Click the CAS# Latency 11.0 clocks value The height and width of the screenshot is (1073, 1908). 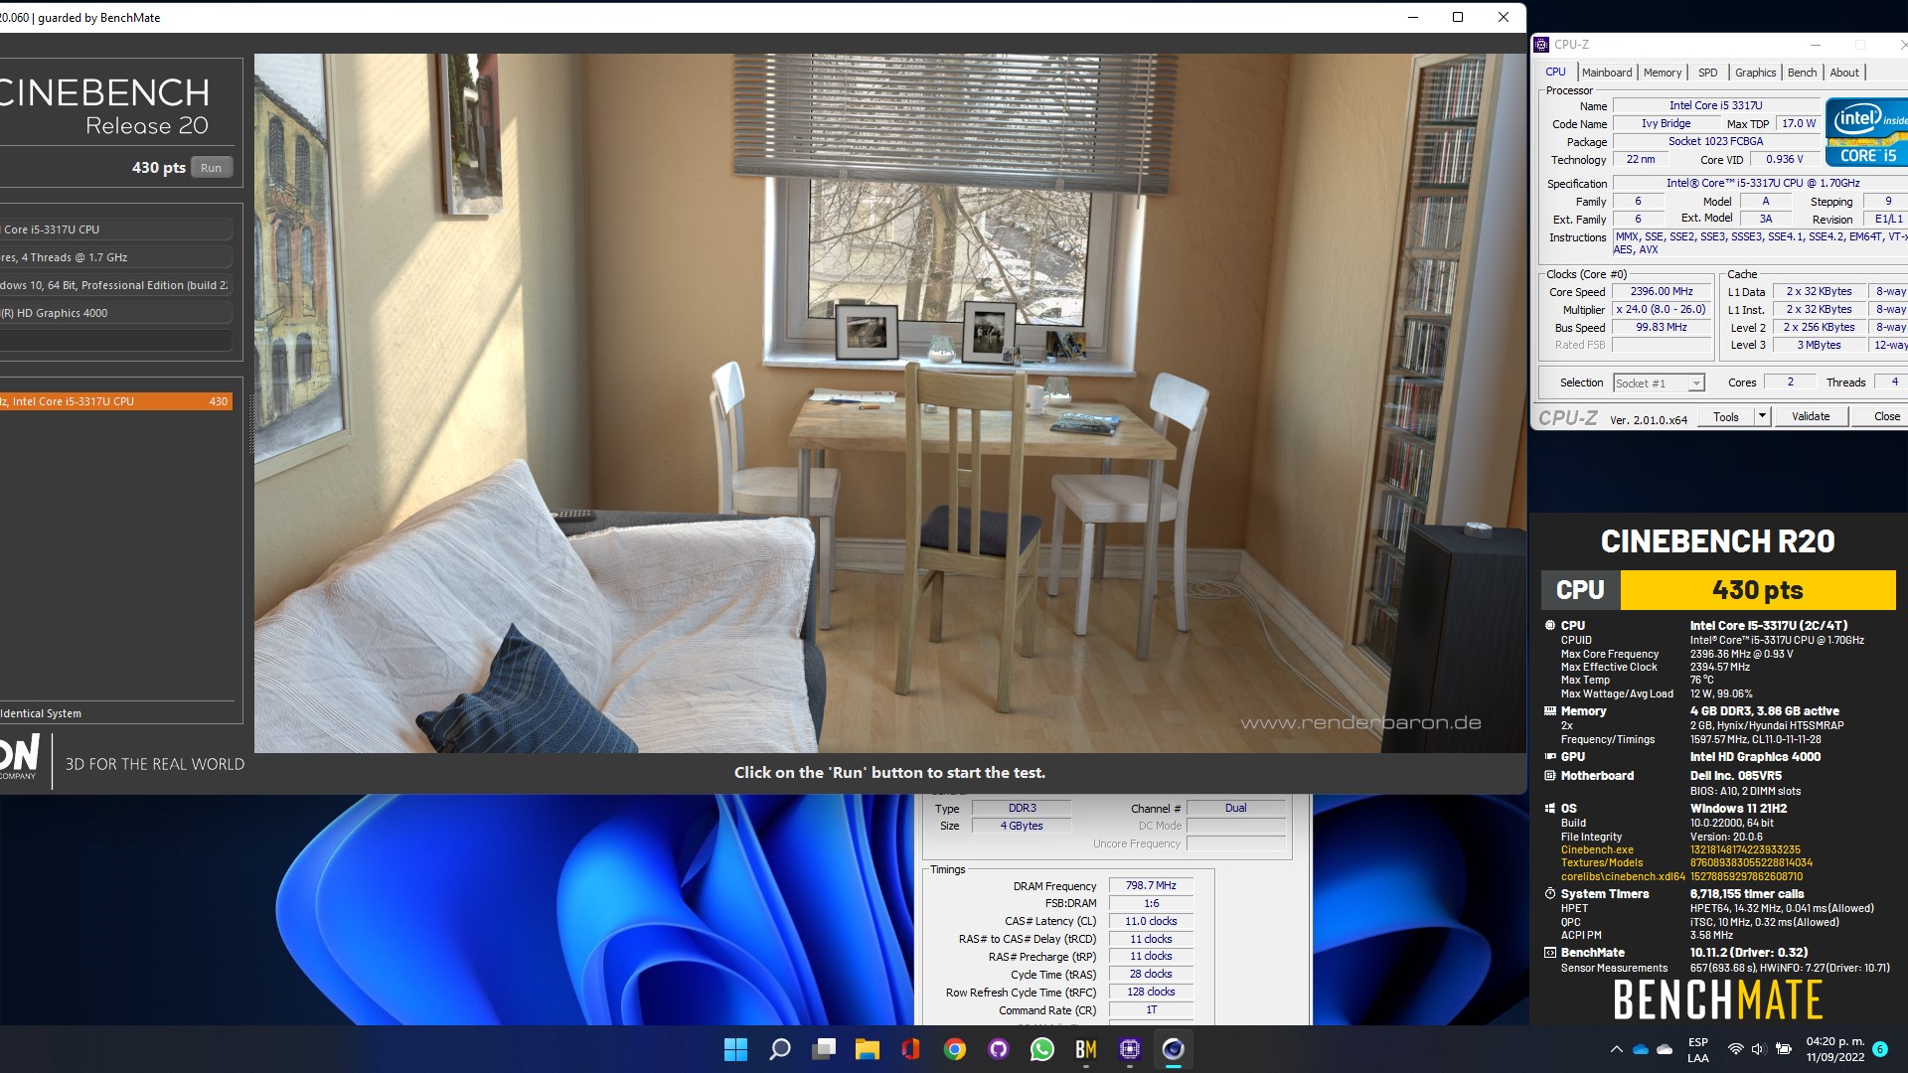tap(1151, 922)
